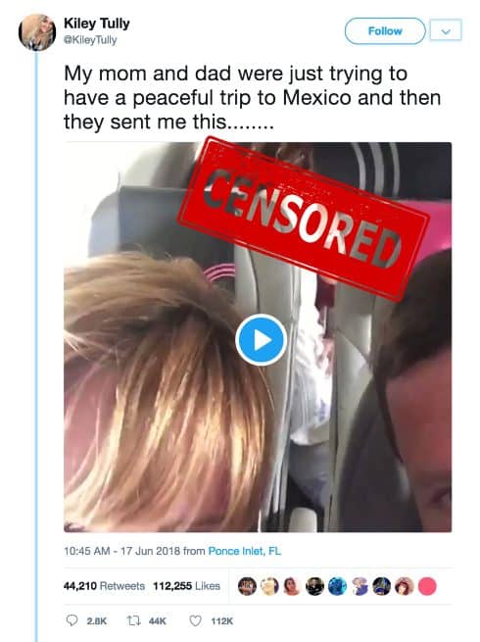Image resolution: width=480 pixels, height=642 pixels.
Task: Click the fourth liker avatar
Action: (314, 586)
